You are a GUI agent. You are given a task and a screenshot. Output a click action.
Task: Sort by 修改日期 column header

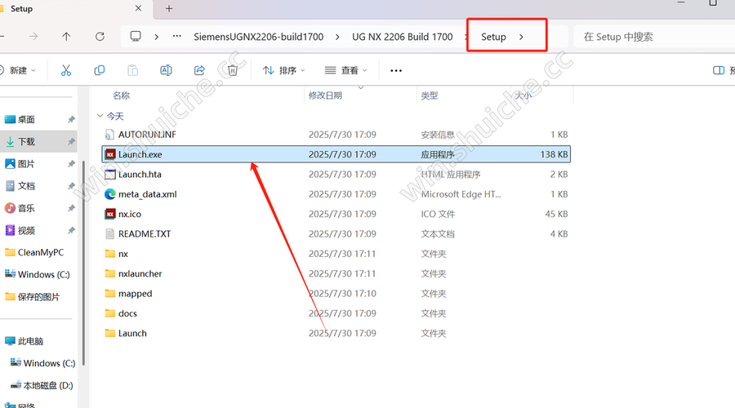coord(325,95)
